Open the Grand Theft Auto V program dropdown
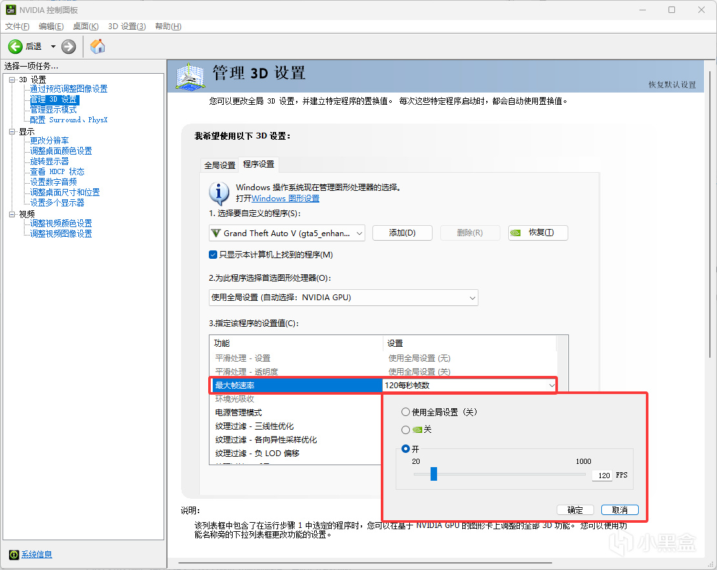Viewport: 717px width, 570px height. pyautogui.click(x=286, y=234)
